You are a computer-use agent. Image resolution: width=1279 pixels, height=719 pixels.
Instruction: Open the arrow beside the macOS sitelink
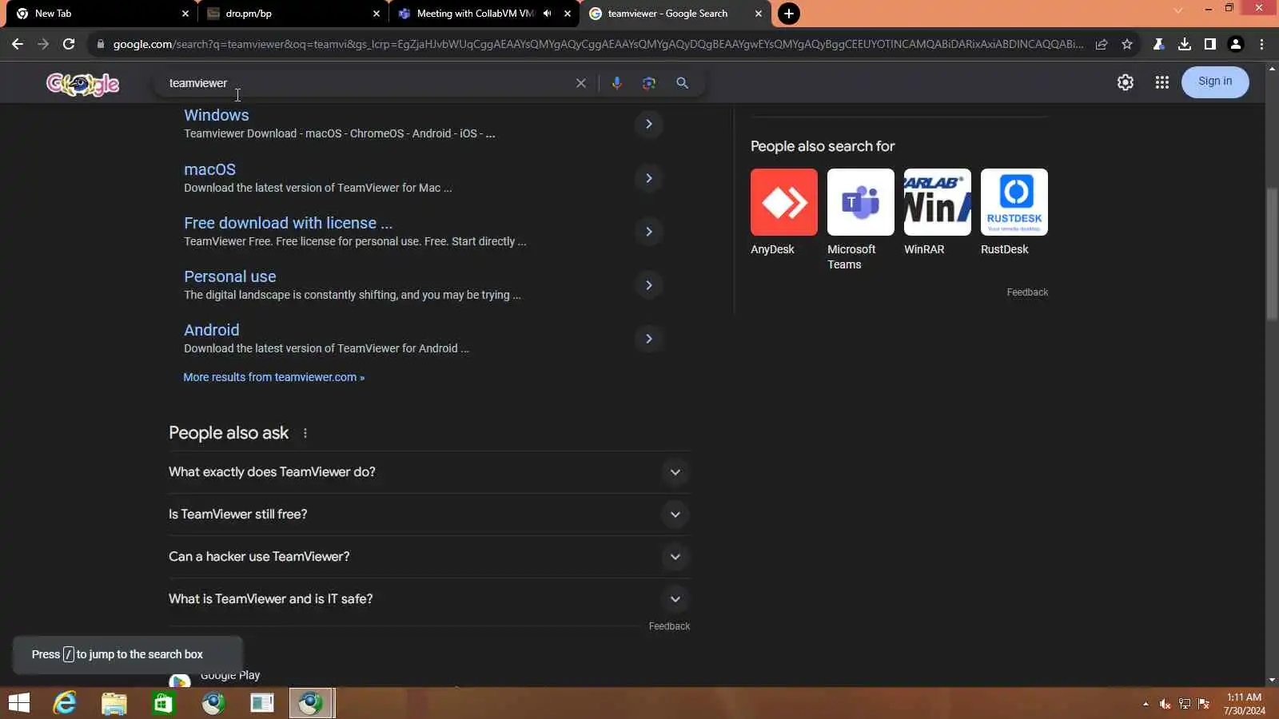coord(649,178)
